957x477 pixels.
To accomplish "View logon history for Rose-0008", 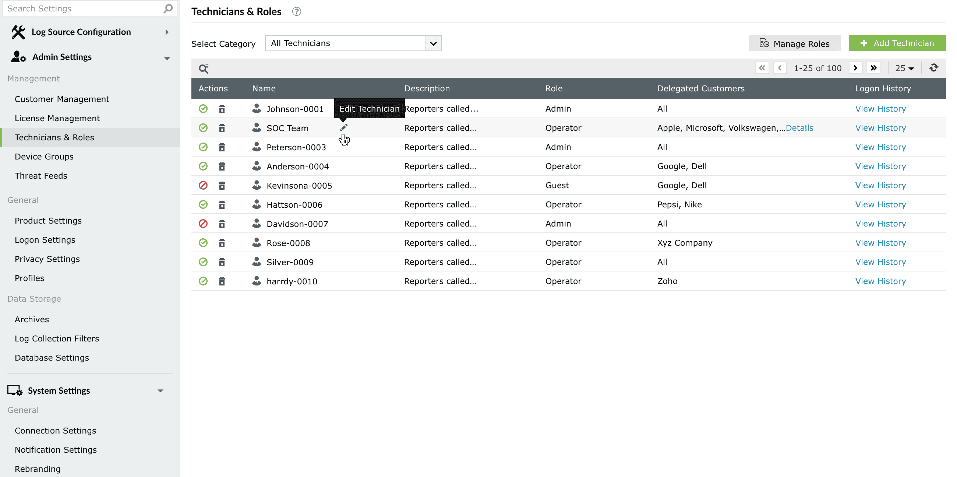I will (x=880, y=243).
